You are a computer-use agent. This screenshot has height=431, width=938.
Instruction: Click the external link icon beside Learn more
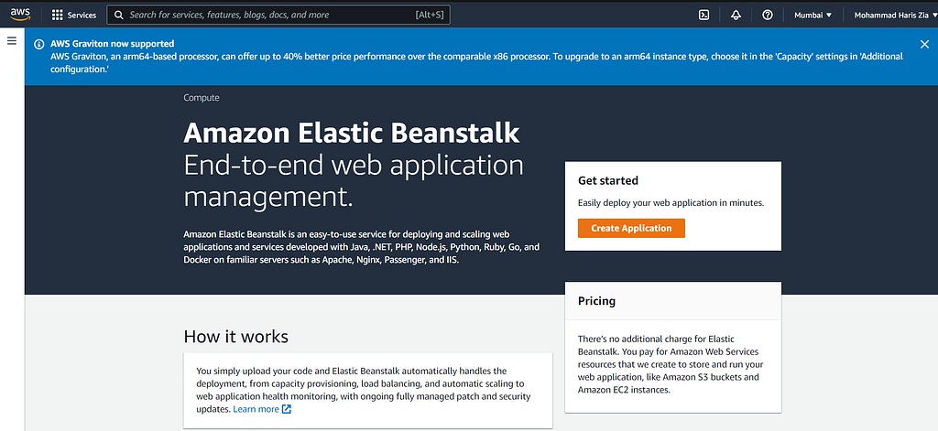pyautogui.click(x=287, y=409)
